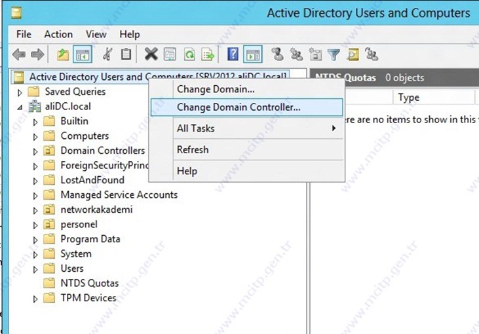Viewport: 479px width, 334px height.
Task: Click Add to group toolbar icon
Action: click(372, 54)
